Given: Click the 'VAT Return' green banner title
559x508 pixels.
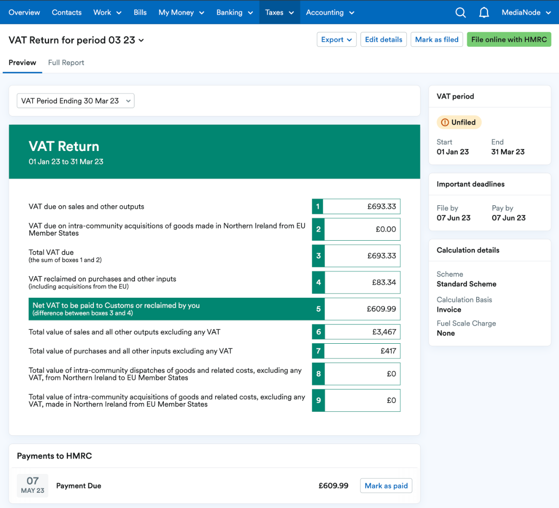Looking at the screenshot, I should click(x=64, y=146).
